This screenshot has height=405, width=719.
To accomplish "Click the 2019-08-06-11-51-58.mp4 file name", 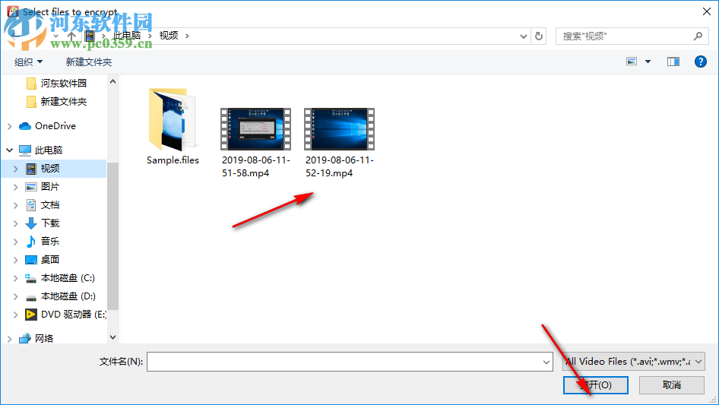I will [256, 166].
